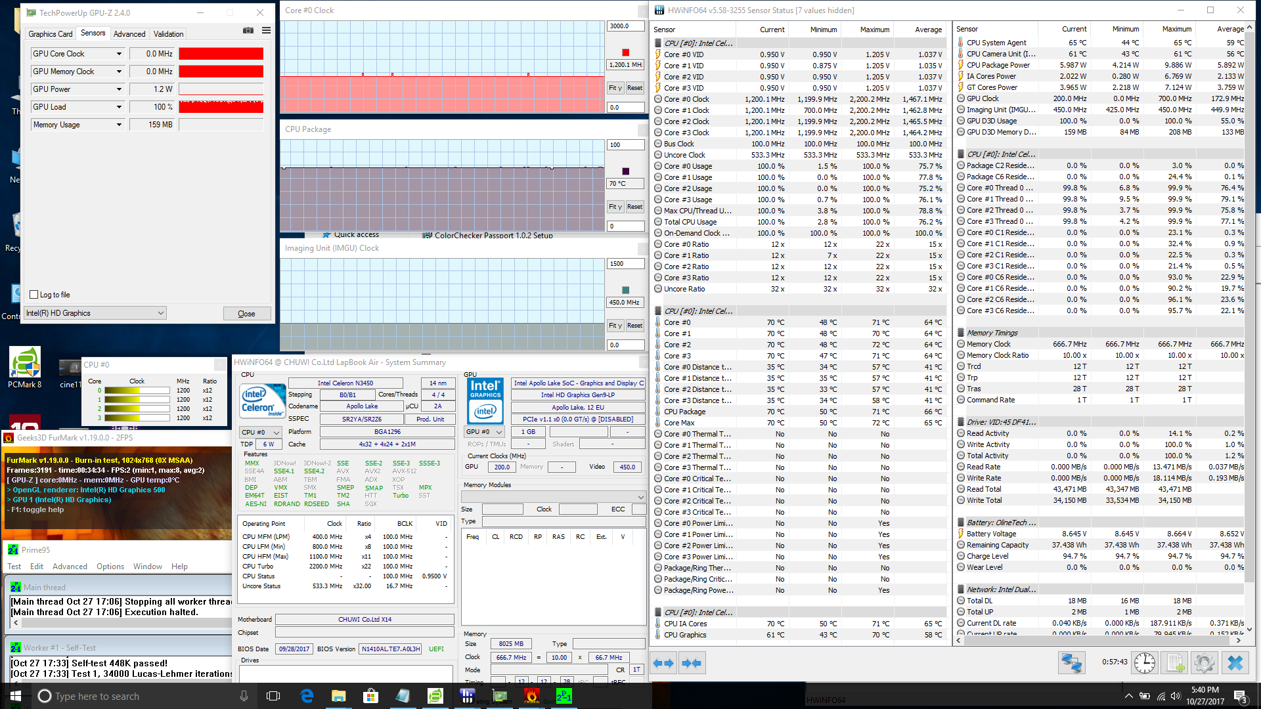Switch to Graphics Card tab

[50, 33]
